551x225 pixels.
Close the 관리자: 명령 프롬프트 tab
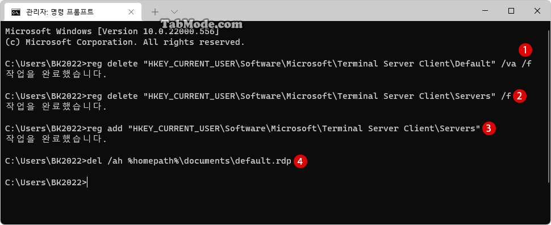tap(131, 12)
